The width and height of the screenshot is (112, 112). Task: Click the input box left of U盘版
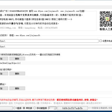coord(6,108)
